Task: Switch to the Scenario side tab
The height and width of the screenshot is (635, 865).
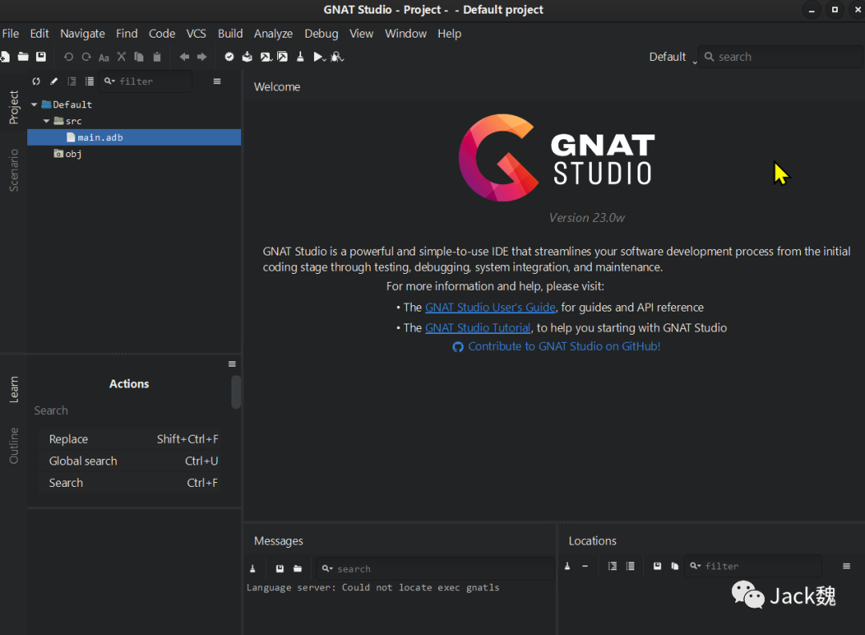Action: (14, 170)
